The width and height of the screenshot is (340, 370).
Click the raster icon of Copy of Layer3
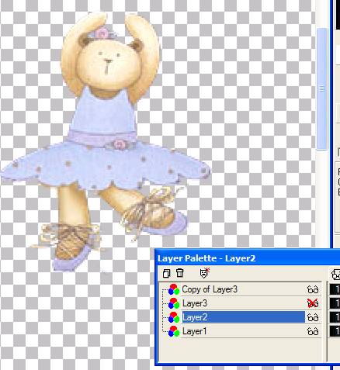coord(174,289)
